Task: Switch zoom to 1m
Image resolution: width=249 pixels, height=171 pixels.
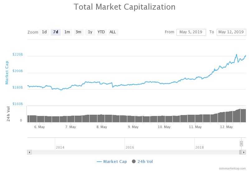Action: coord(67,32)
